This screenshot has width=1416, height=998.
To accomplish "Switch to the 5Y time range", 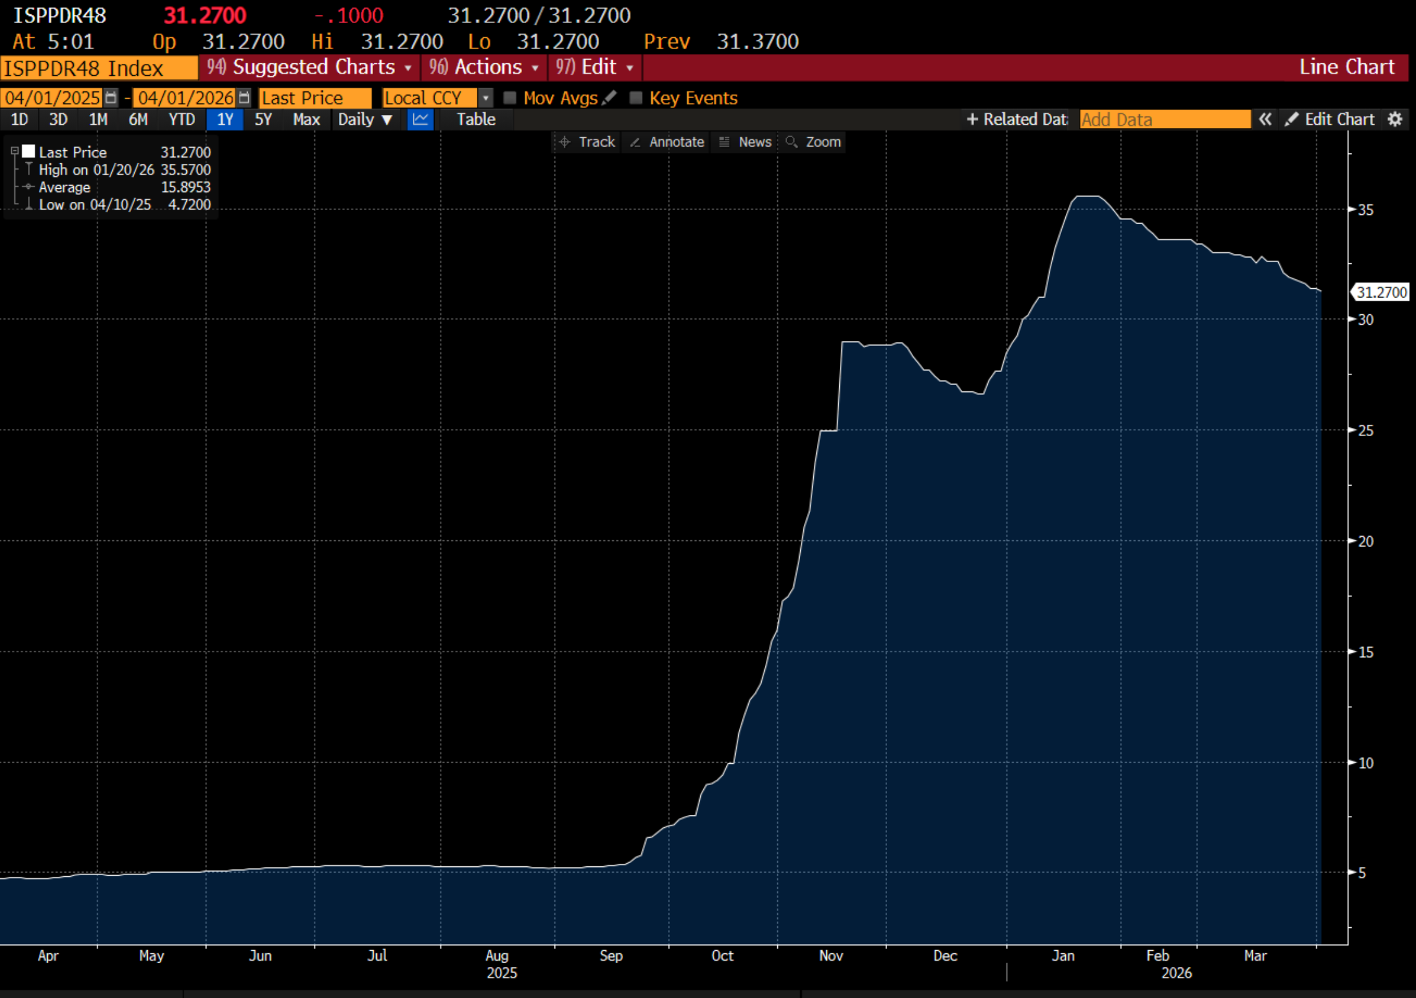I will [263, 119].
